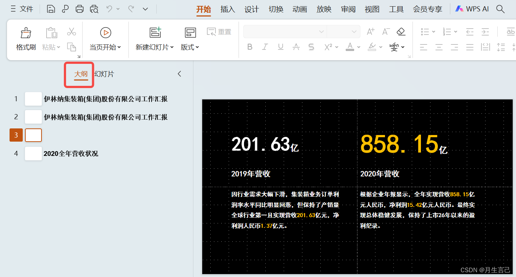Click the highlighter color swatch
This screenshot has width=516, height=277.
coord(372,47)
